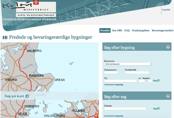Click the Søg arrow button under Fritekst

[x=156, y=108]
